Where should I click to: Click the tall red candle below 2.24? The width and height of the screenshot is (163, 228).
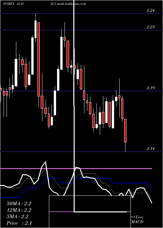(x=38, y=59)
